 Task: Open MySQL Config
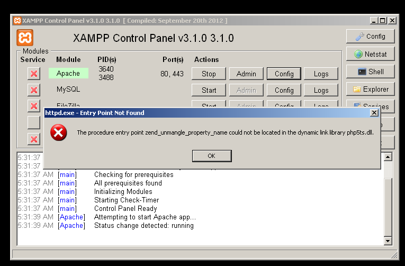coord(284,90)
